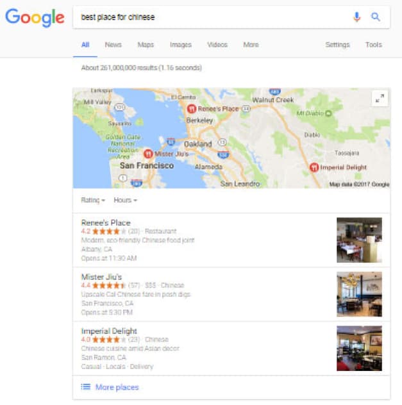The image size is (402, 405).
Task: Open Imperial Delight listing title
Action: [x=109, y=331]
